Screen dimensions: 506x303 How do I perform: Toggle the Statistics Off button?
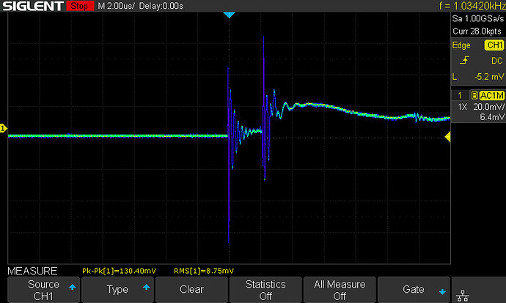click(265, 290)
